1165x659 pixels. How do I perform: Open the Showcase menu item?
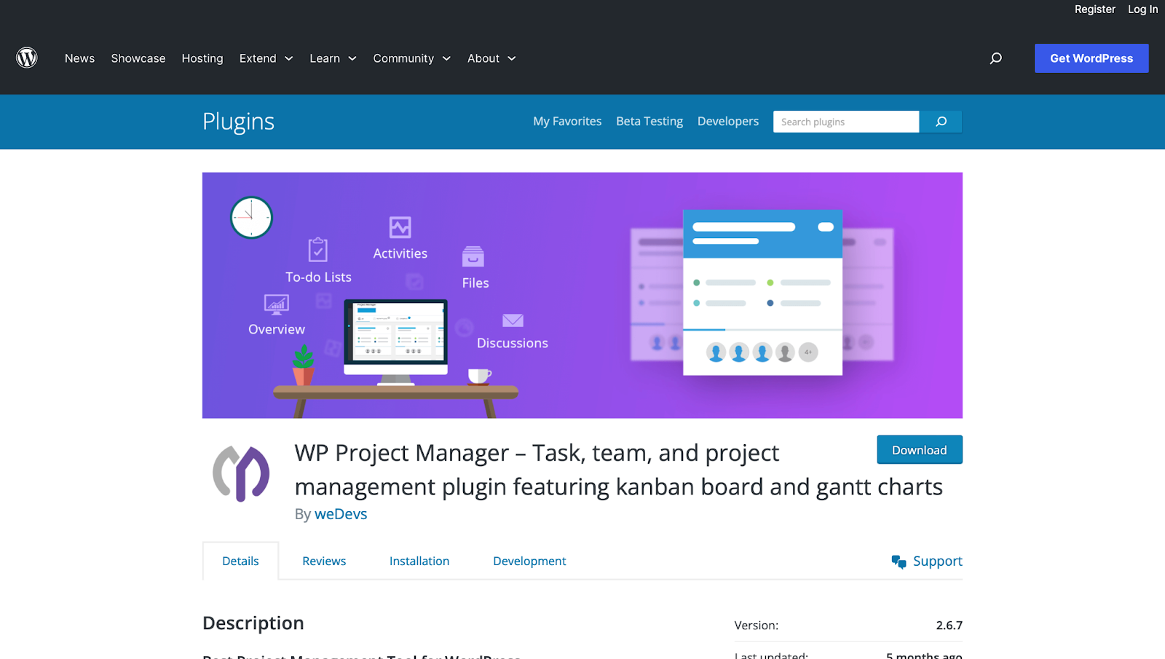click(x=138, y=58)
